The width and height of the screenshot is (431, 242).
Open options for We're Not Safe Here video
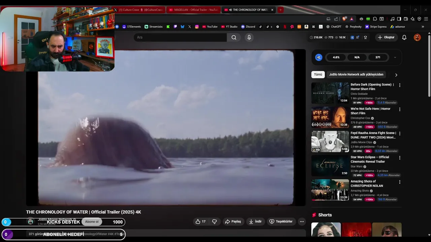pos(400,110)
